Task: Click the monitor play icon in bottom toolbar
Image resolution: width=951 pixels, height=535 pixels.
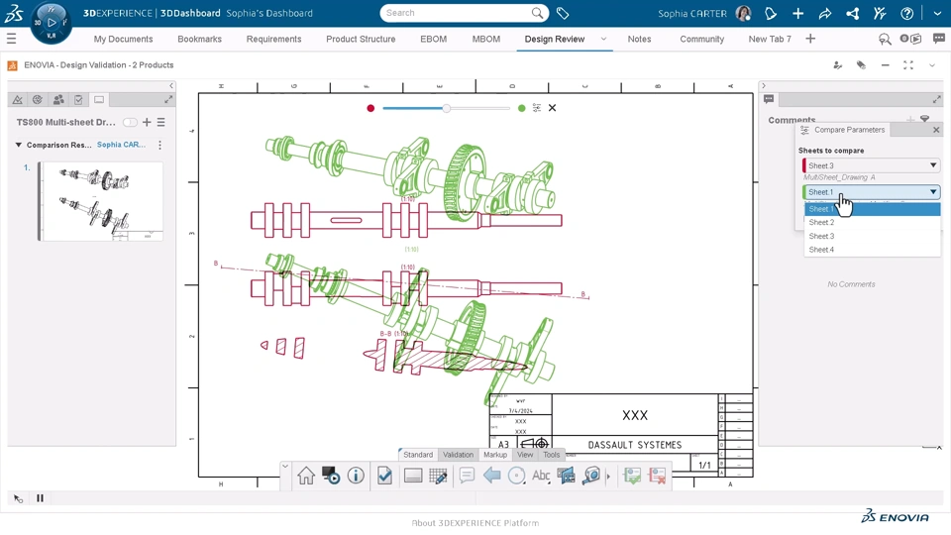Action: pos(331,476)
